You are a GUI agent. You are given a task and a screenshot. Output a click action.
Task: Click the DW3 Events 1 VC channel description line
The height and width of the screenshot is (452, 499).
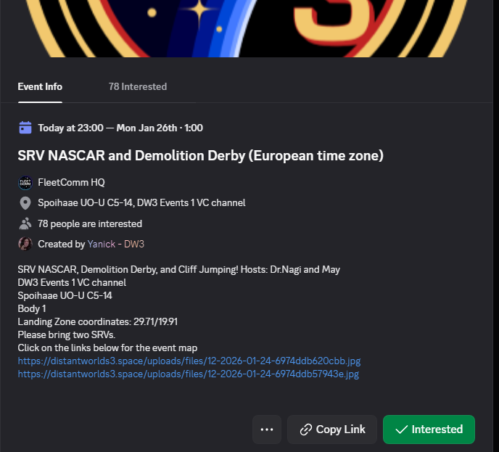pyautogui.click(x=72, y=283)
